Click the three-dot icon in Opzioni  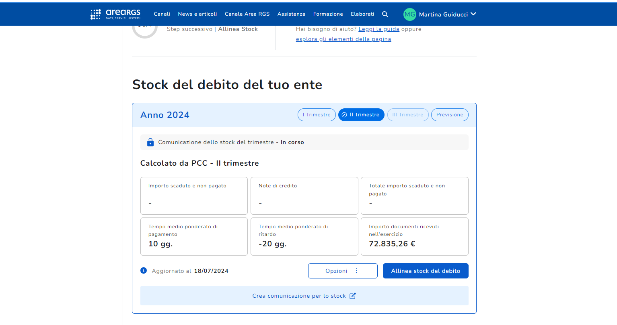click(356, 271)
